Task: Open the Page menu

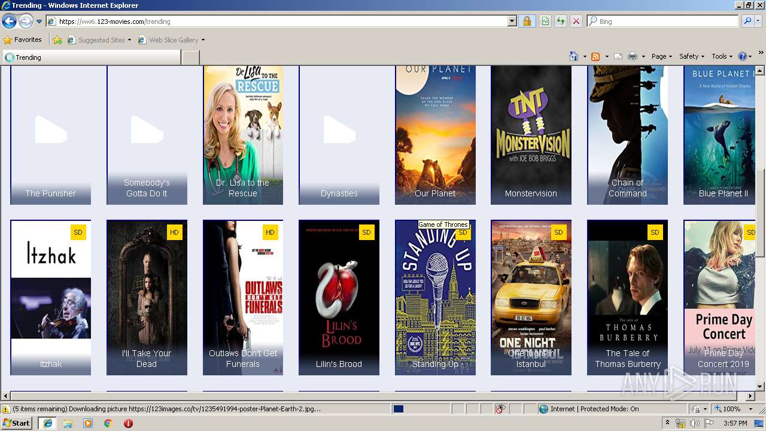Action: click(662, 56)
